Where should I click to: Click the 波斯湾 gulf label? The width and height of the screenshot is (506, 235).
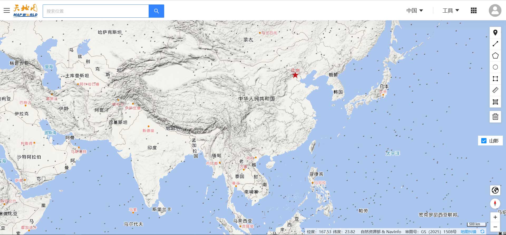pyautogui.click(x=50, y=133)
